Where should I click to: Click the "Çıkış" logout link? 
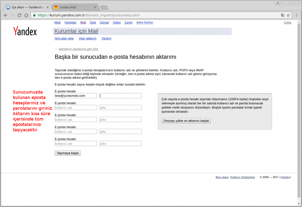click(x=287, y=23)
